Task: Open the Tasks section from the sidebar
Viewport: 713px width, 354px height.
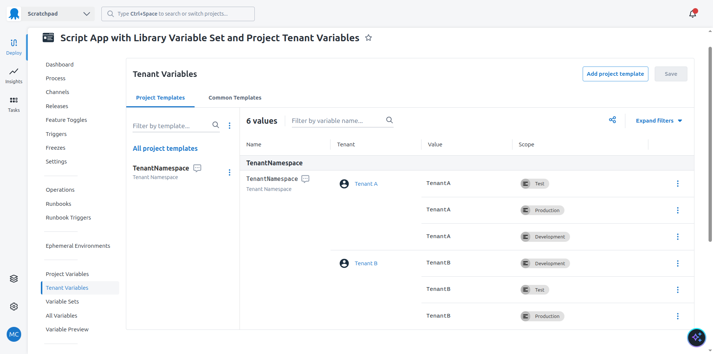Action: click(x=14, y=104)
